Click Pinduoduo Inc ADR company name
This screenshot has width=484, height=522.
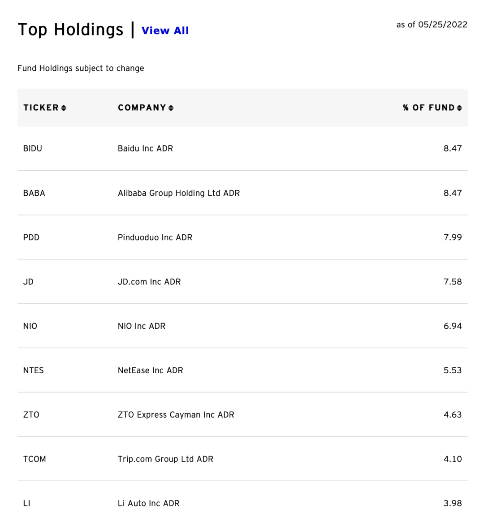coord(155,237)
